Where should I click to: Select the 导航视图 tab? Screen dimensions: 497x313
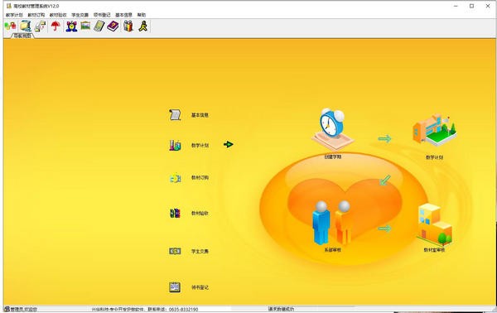pyautogui.click(x=22, y=36)
